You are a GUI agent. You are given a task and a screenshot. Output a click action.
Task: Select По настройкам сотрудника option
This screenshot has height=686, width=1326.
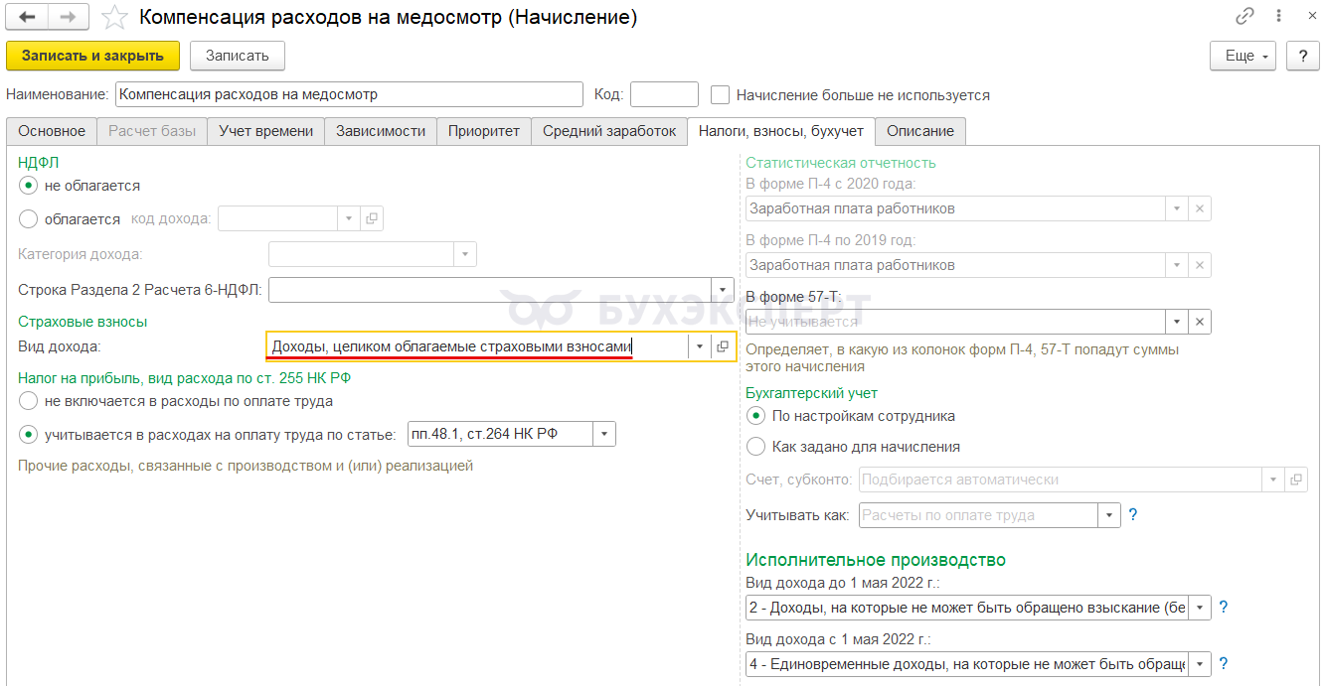click(755, 416)
